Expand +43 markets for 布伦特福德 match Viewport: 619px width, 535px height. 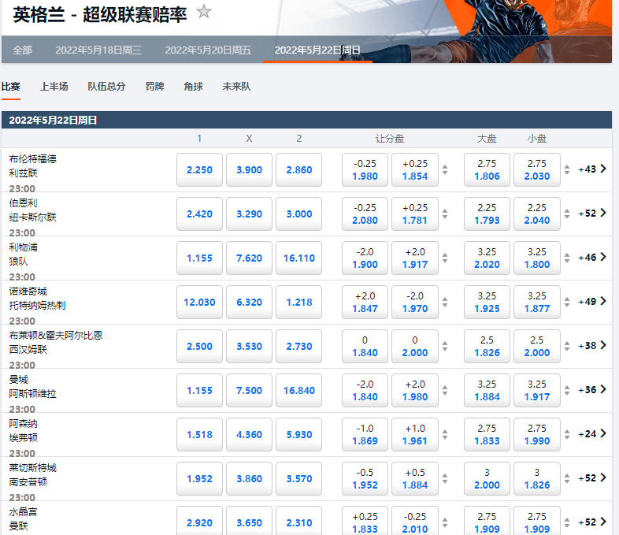click(592, 169)
